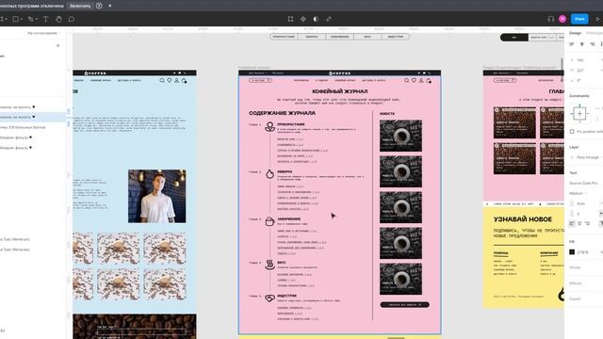Align horizontal centers icon
This screenshot has height=339, width=603.
pos(582,44)
